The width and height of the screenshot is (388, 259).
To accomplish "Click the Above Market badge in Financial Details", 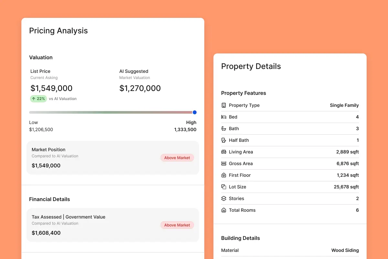I will coord(177,225).
